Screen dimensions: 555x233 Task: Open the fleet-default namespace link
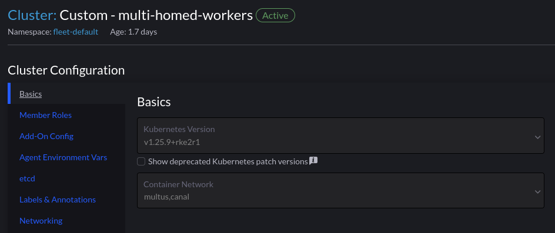(76, 32)
